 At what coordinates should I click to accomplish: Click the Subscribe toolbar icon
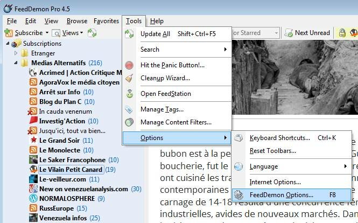tap(9, 33)
